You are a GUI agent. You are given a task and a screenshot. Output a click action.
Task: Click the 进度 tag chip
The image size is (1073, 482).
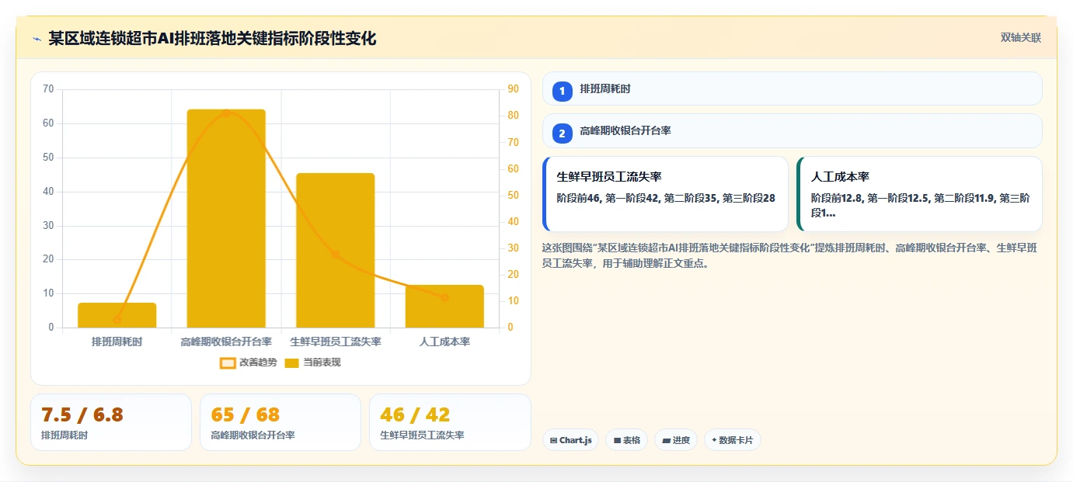point(676,440)
